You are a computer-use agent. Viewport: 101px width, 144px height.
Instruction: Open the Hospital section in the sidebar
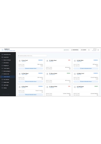8,57
